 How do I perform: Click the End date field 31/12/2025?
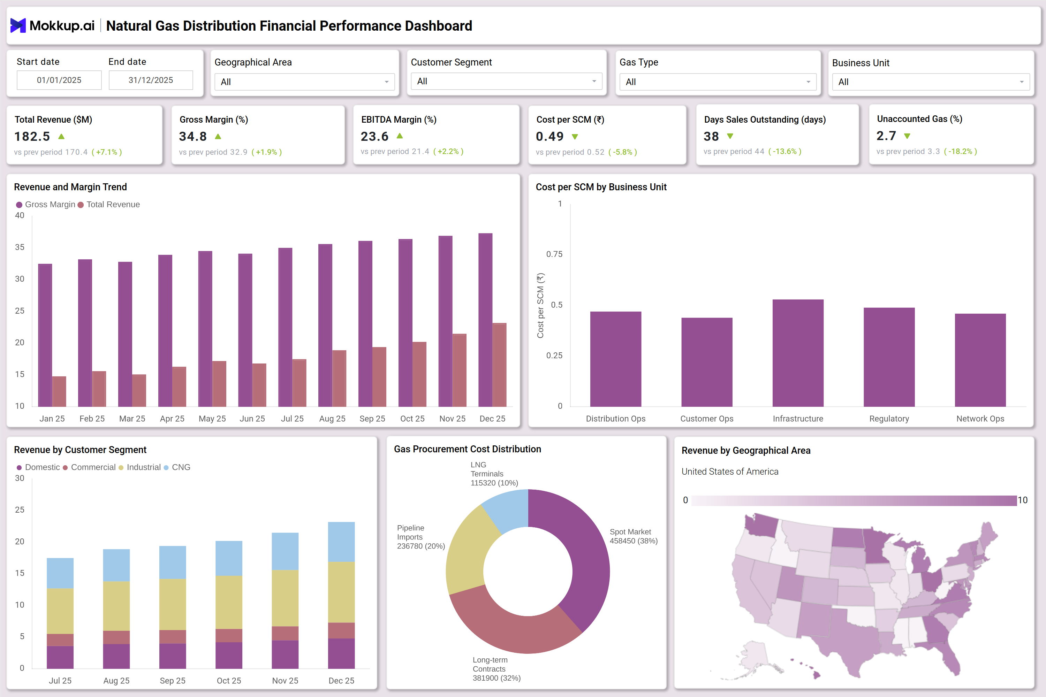pos(151,80)
